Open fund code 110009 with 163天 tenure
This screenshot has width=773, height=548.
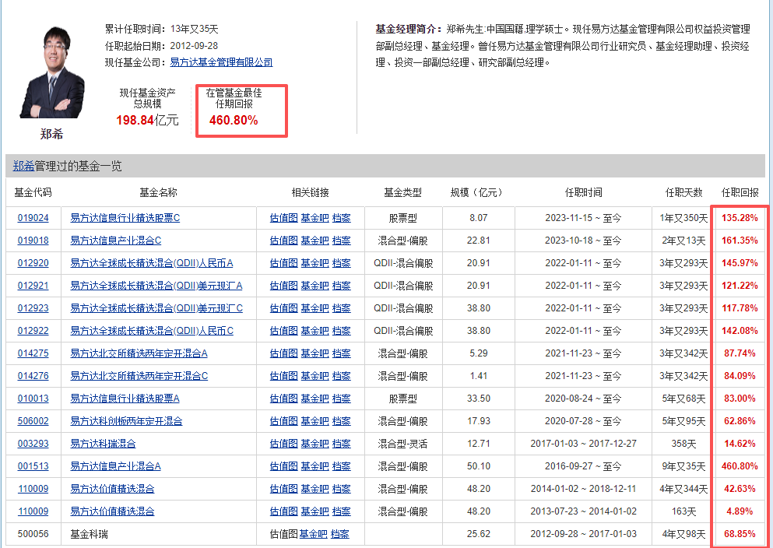coord(33,511)
